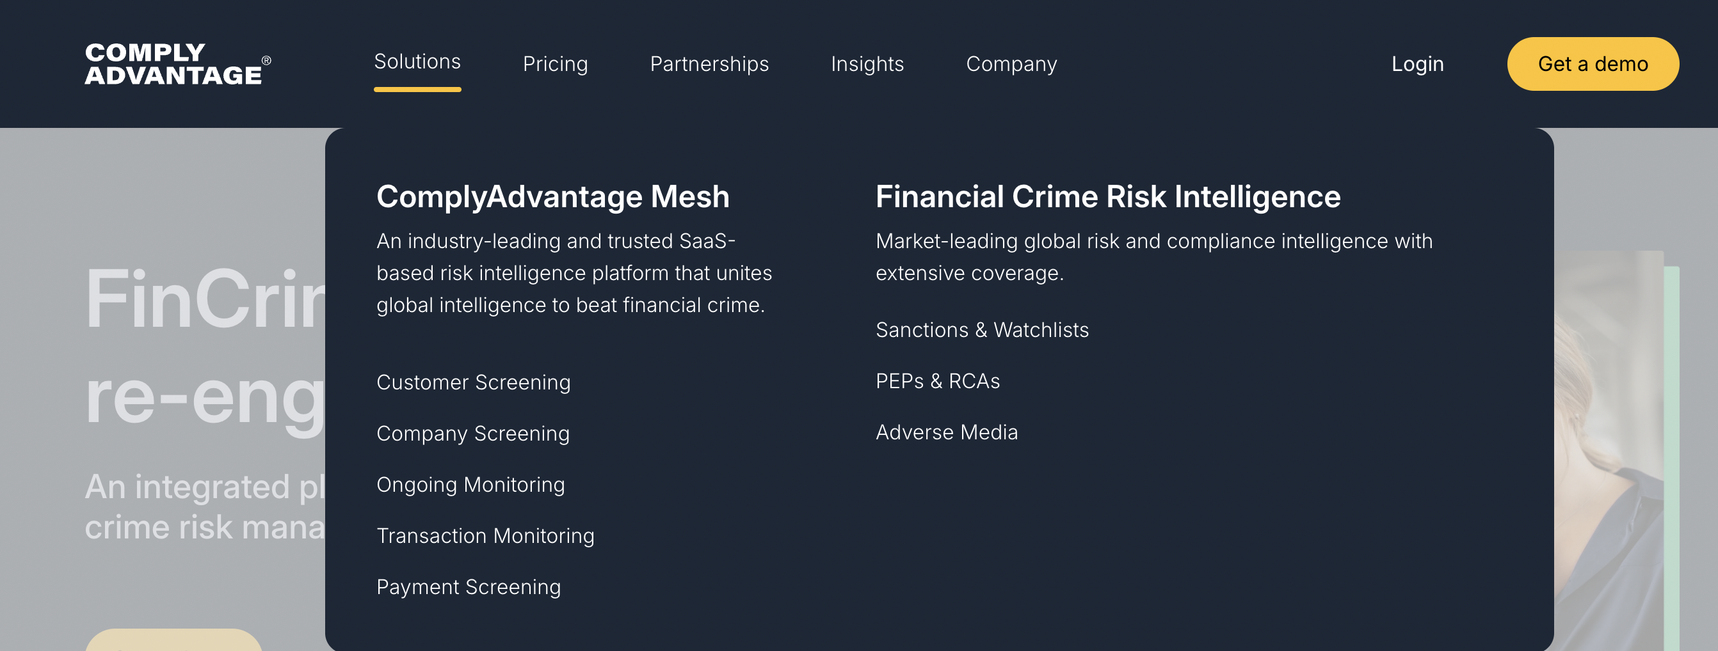Click the Login link

[x=1417, y=64]
